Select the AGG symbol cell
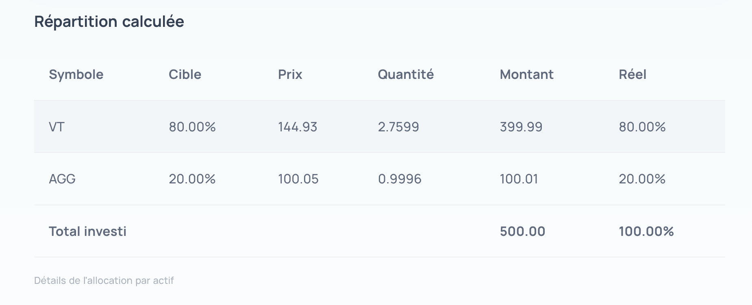This screenshot has width=752, height=305. click(x=62, y=179)
